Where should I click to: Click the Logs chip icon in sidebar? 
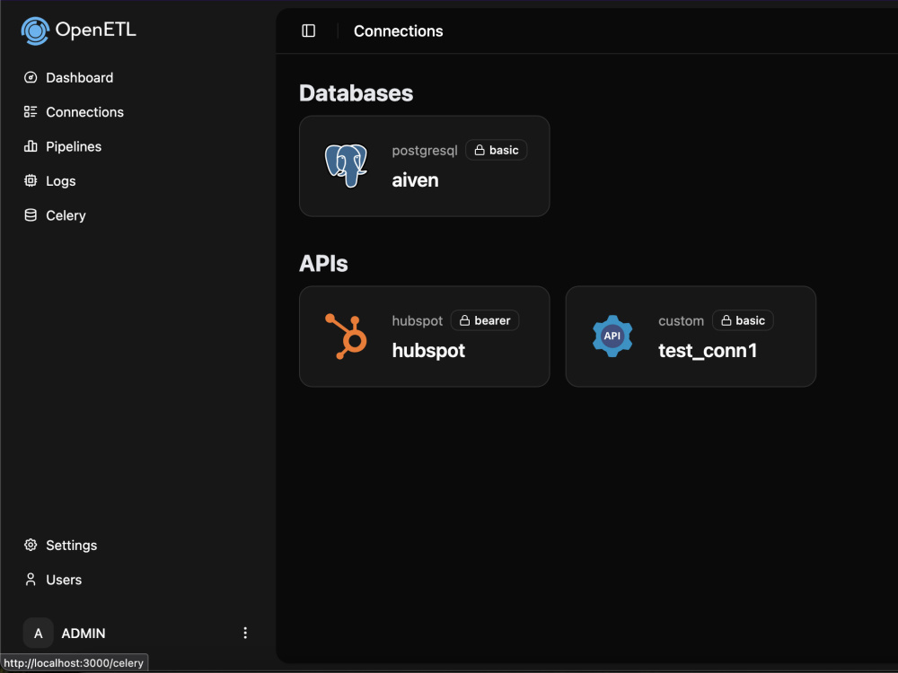(x=31, y=180)
